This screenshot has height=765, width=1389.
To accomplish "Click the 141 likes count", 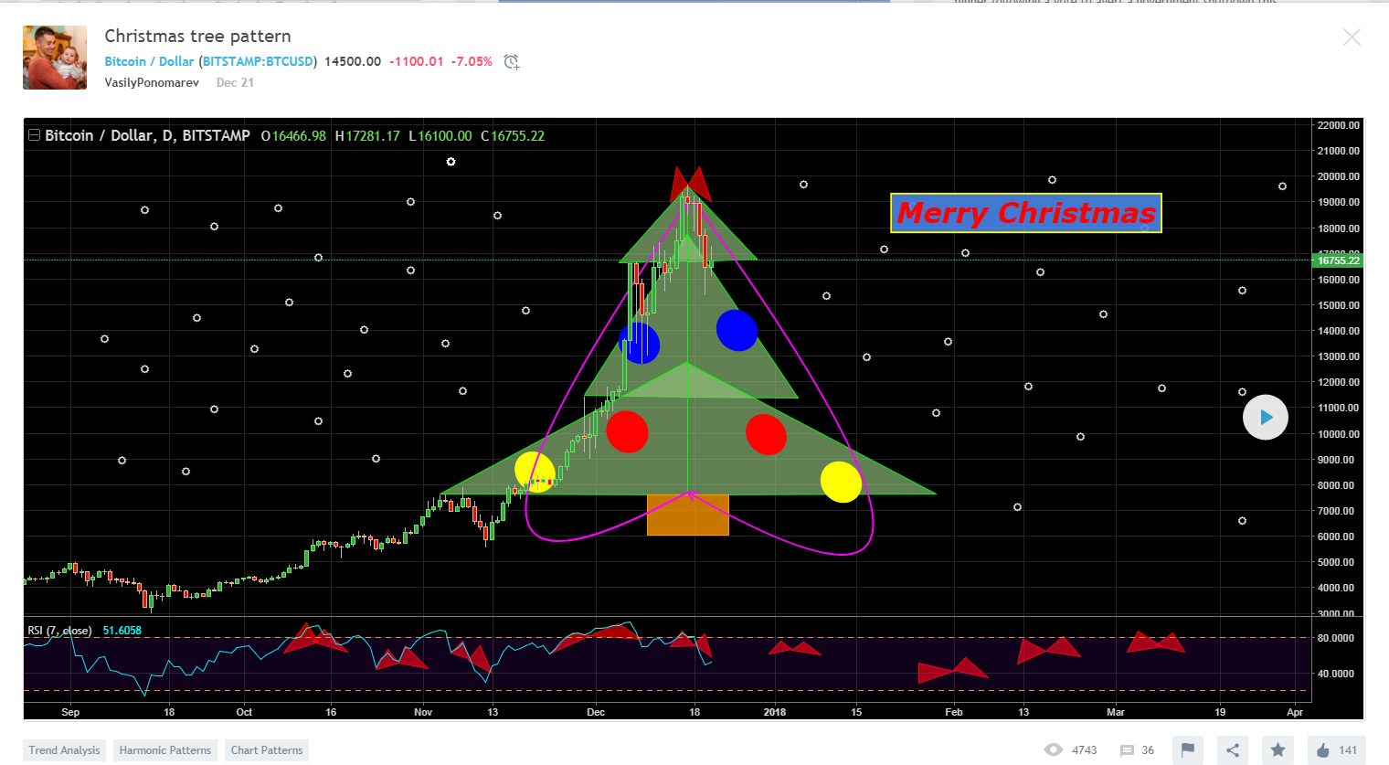I will click(x=1348, y=750).
